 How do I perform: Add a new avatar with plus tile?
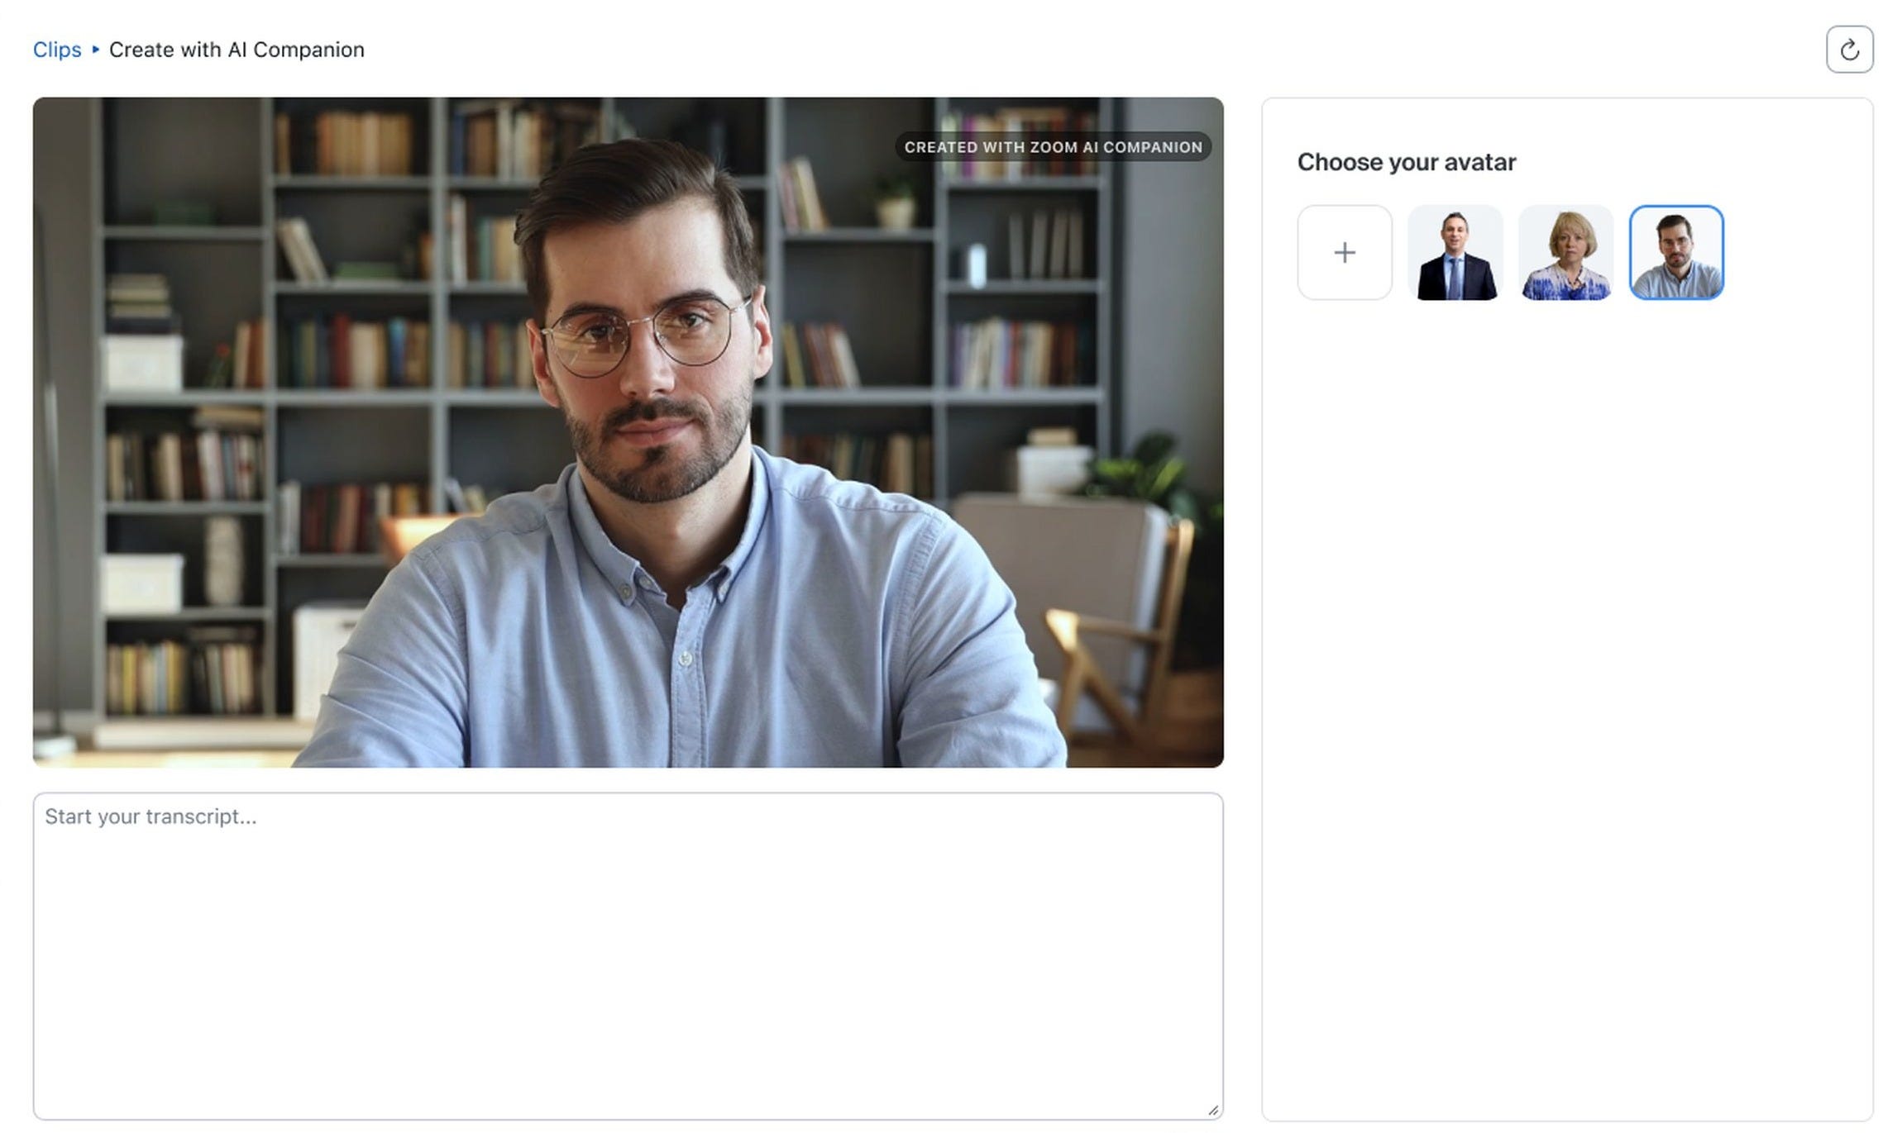(1345, 252)
